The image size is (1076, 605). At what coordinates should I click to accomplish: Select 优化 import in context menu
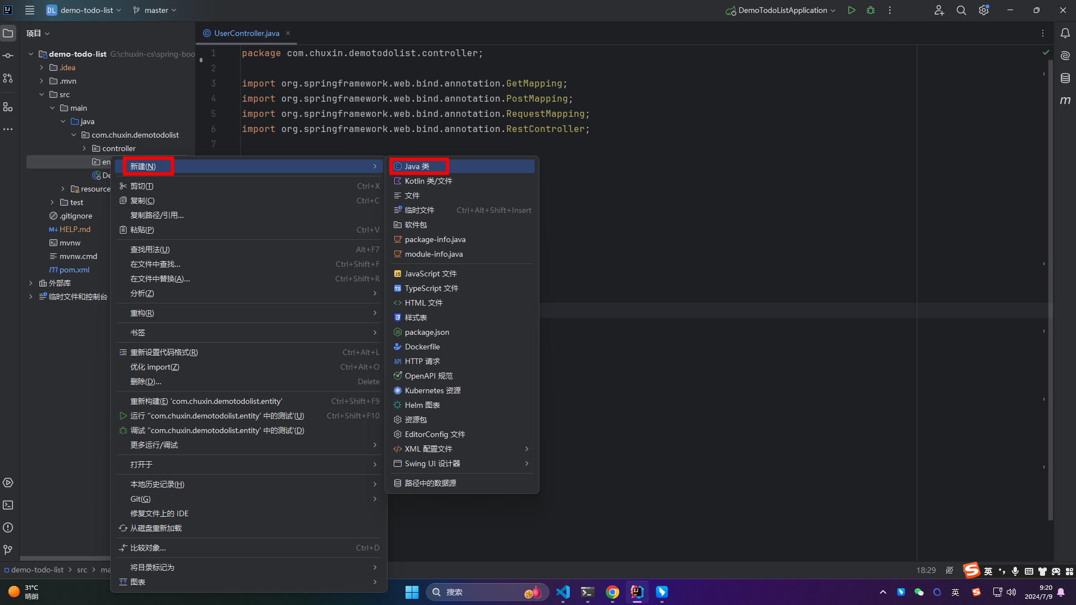point(249,367)
